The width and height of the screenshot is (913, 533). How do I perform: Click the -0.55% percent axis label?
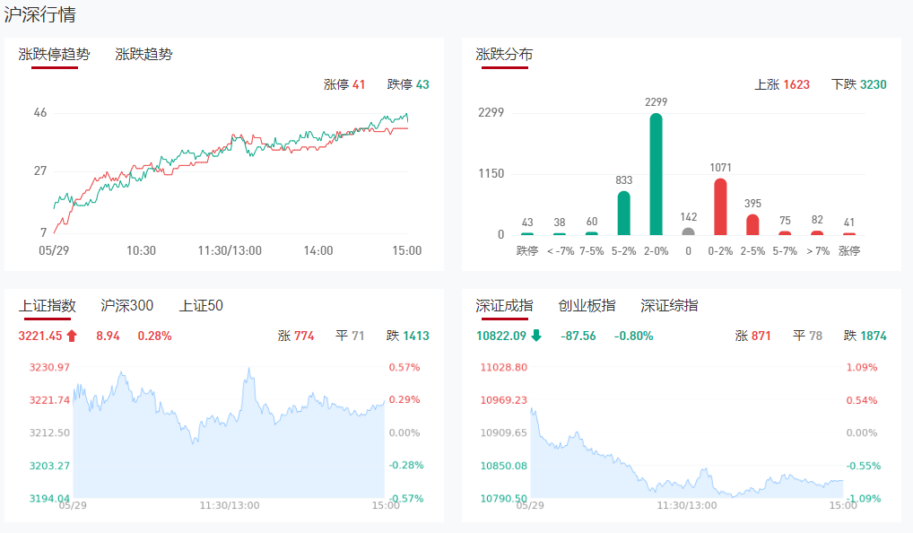point(864,466)
